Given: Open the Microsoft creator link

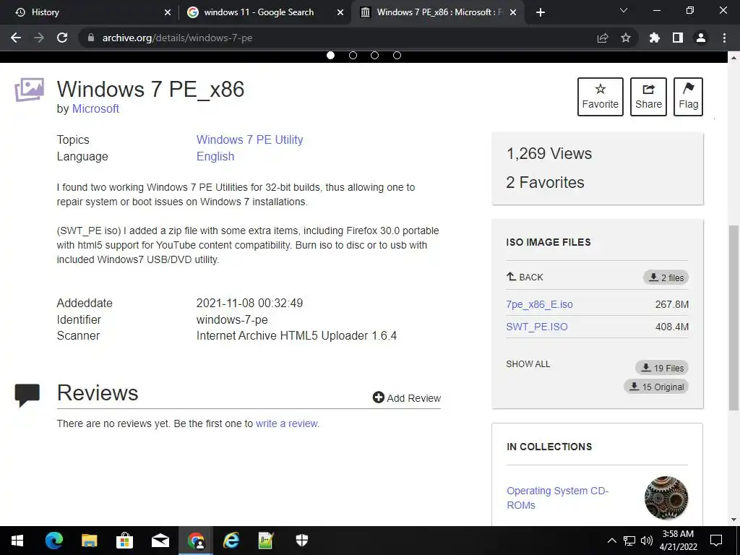Looking at the screenshot, I should tap(95, 108).
